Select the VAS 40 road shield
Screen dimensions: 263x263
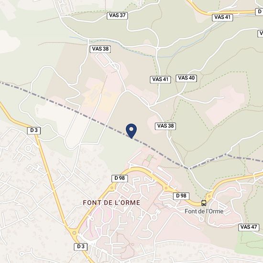(186, 78)
